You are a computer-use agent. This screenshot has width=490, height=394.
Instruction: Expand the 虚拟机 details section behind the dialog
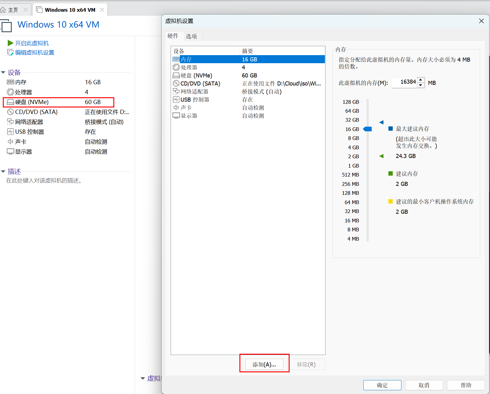click(143, 378)
